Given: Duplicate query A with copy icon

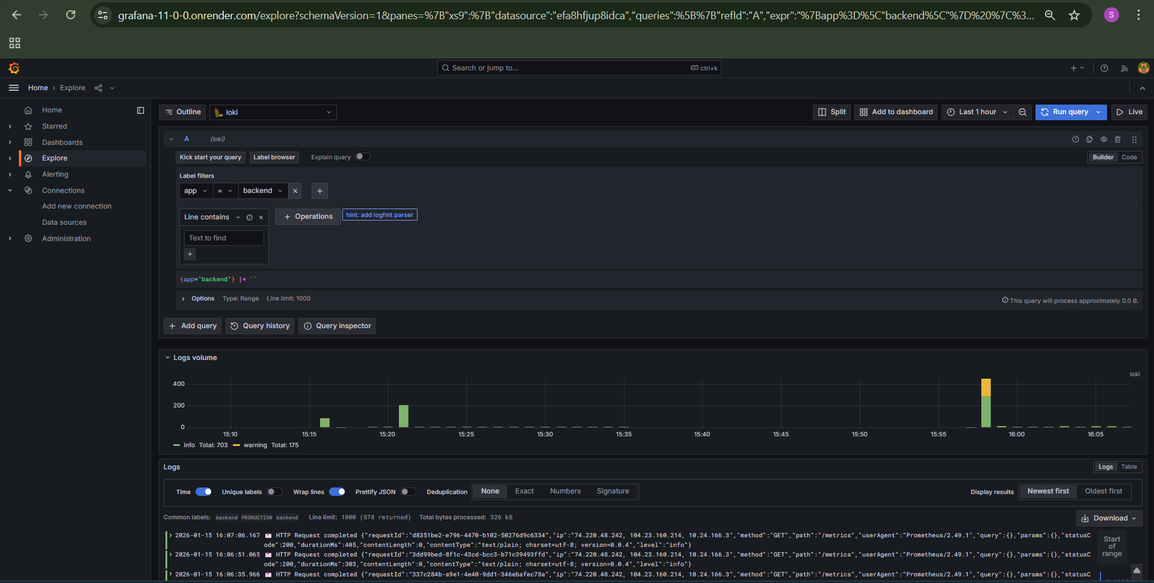Looking at the screenshot, I should (1090, 139).
